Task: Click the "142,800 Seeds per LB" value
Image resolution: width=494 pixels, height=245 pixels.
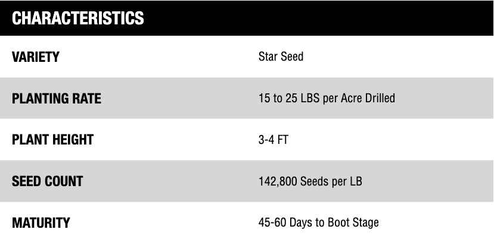Action: [310, 181]
